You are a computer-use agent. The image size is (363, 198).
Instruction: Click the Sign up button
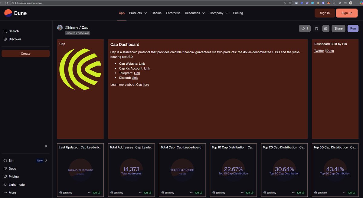coord(347,13)
